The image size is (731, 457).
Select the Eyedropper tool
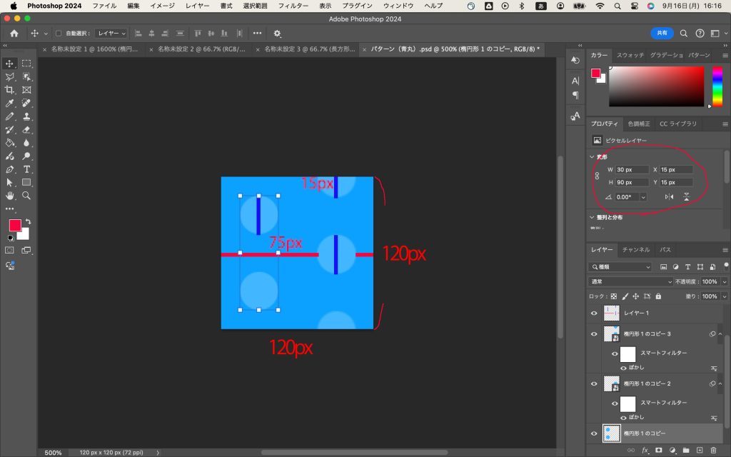click(x=10, y=104)
